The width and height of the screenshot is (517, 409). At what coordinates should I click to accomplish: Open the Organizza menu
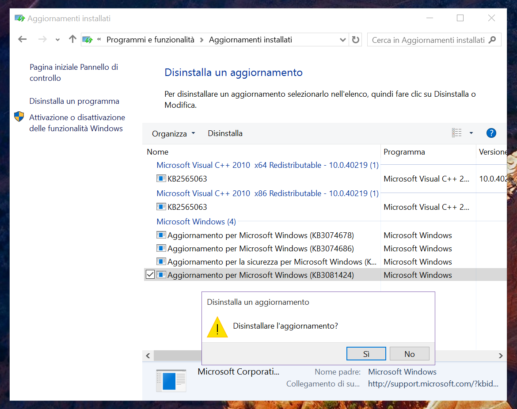tap(173, 133)
